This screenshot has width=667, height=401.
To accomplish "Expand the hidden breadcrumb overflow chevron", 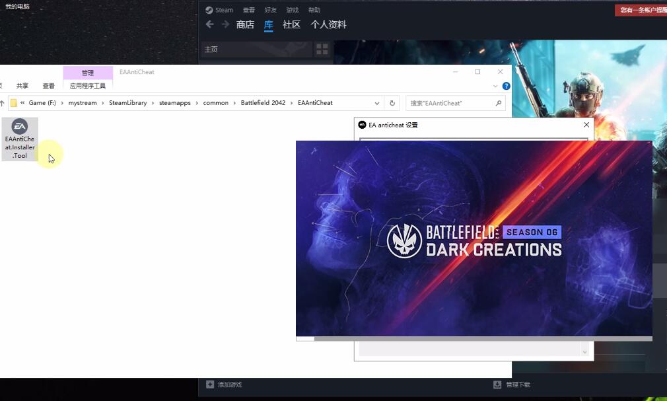I will point(22,103).
